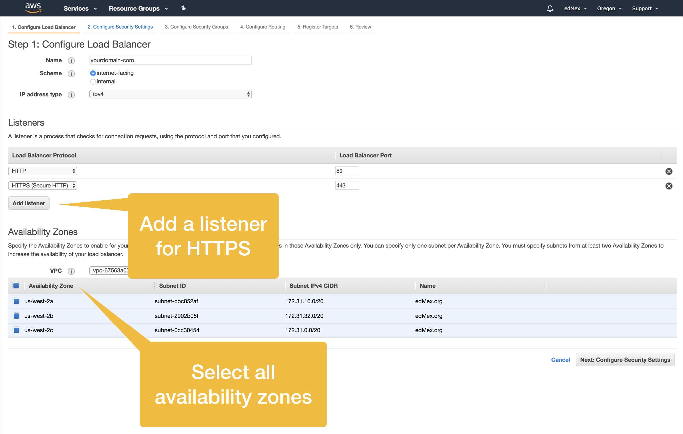Click the edmex account menu
This screenshot has width=683, height=434.
click(x=575, y=8)
